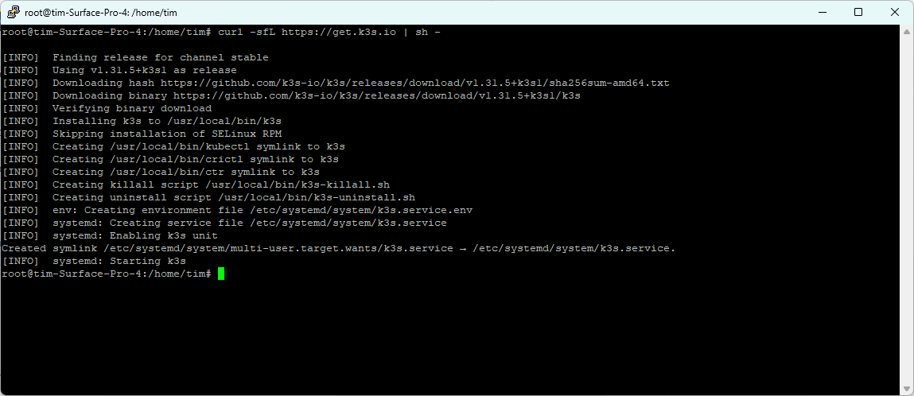914x396 pixels.
Task: Click the k3s binary download URL
Action: 370,95
